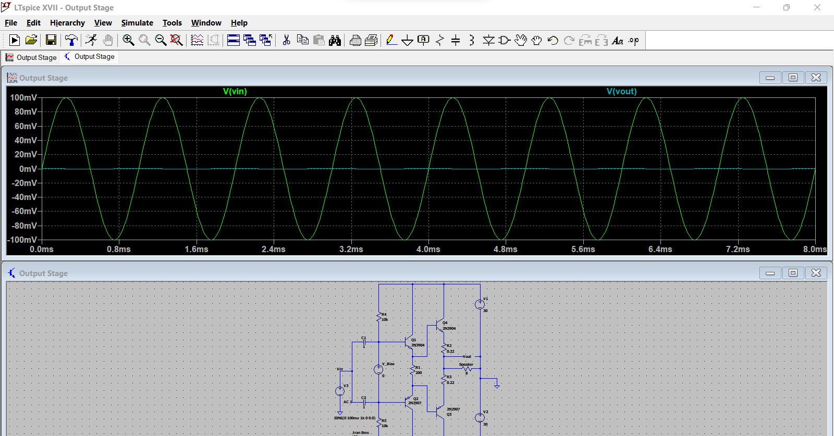The width and height of the screenshot is (834, 436).
Task: Place a Resistor component
Action: pos(440,40)
